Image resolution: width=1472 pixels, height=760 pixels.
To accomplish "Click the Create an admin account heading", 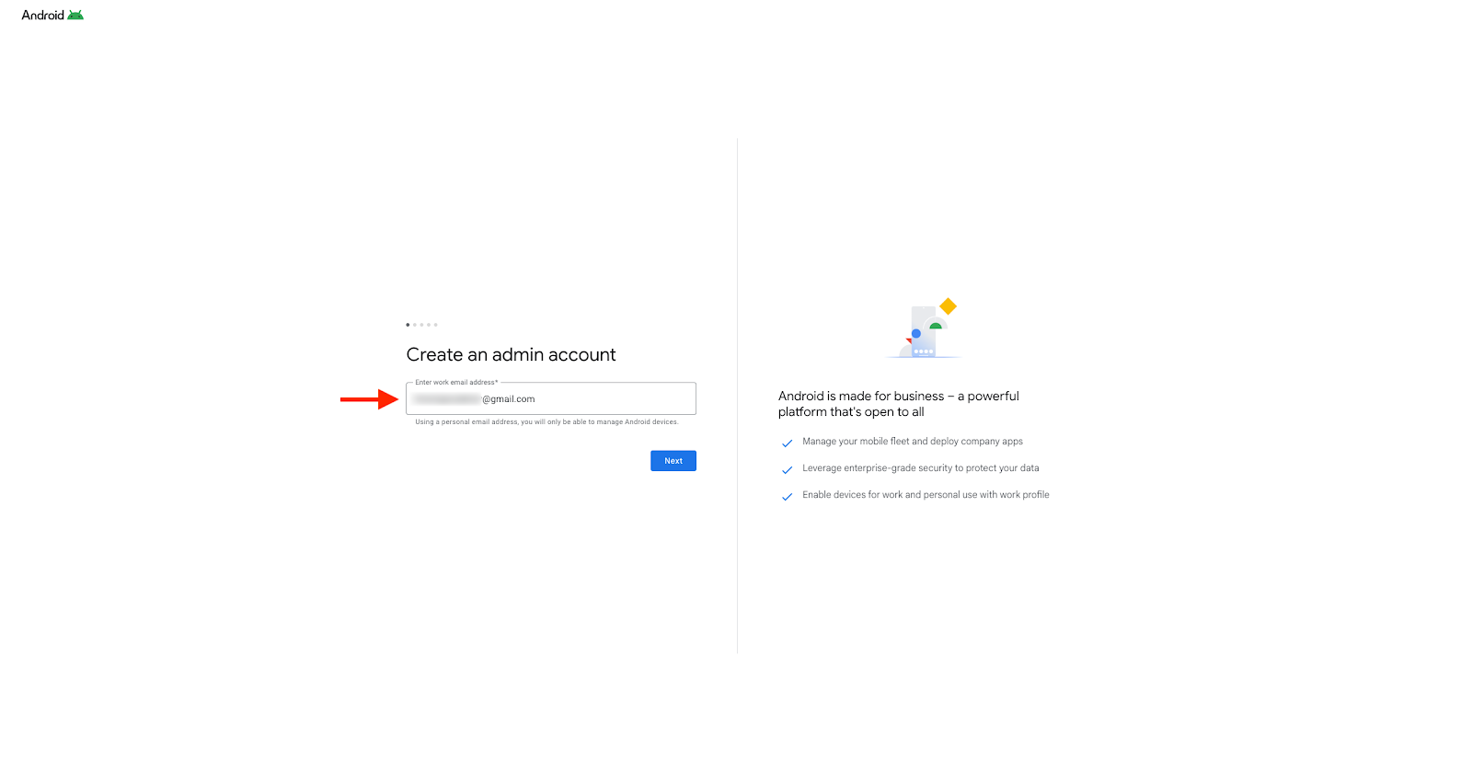I will pos(511,354).
